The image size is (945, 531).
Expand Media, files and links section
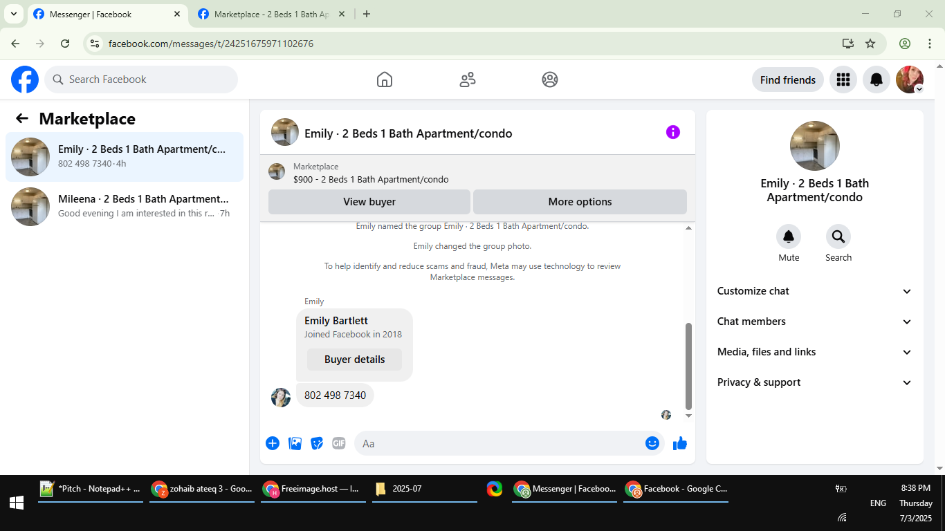pyautogui.click(x=815, y=352)
